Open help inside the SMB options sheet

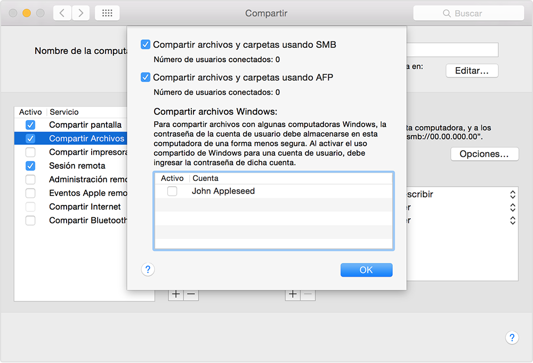click(x=148, y=270)
